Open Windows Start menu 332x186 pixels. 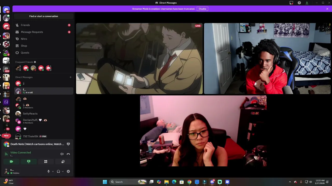(105, 182)
